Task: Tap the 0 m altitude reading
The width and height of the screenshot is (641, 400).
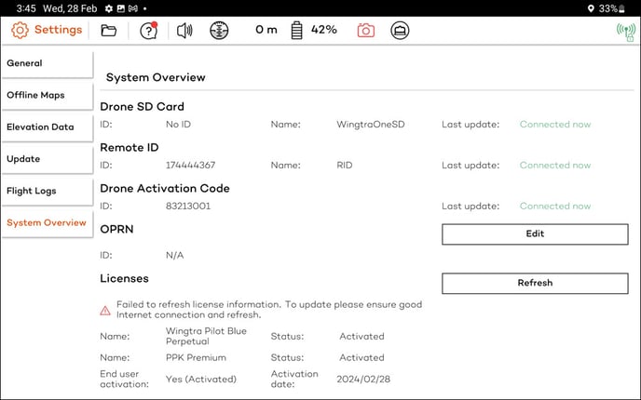Action: point(266,30)
